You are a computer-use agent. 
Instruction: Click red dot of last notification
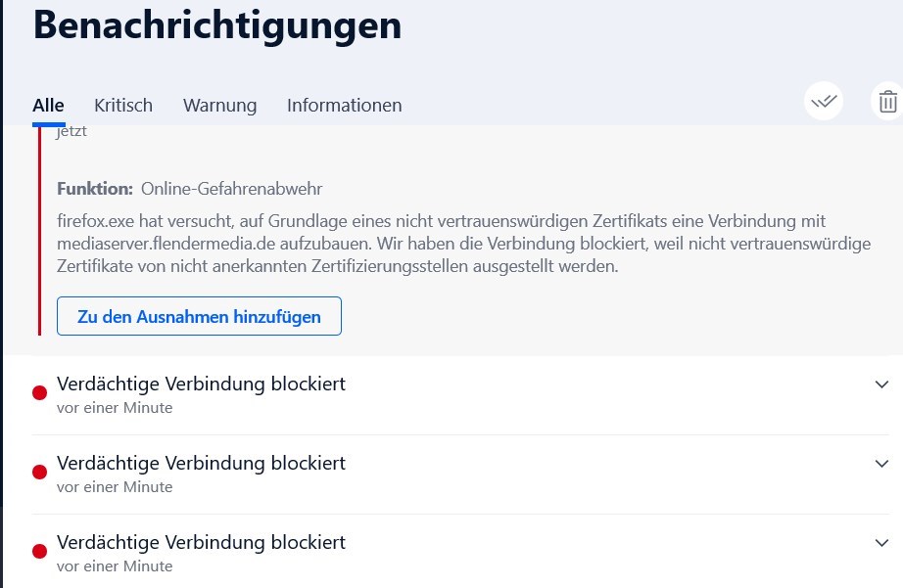coord(40,552)
